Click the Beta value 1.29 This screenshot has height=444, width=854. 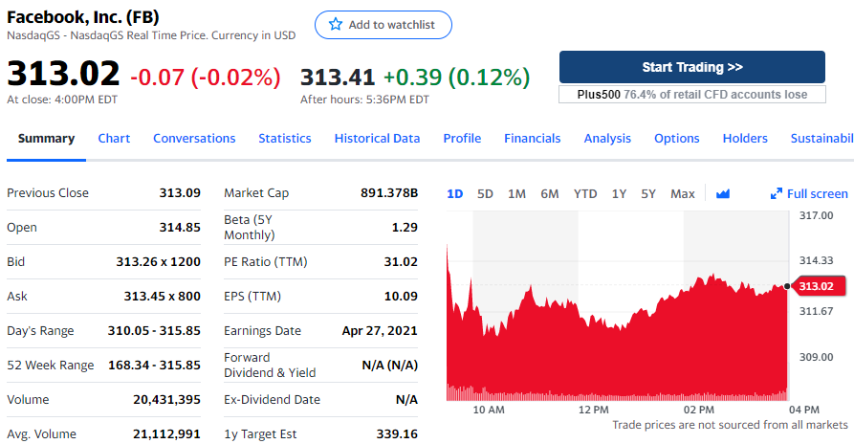[405, 227]
